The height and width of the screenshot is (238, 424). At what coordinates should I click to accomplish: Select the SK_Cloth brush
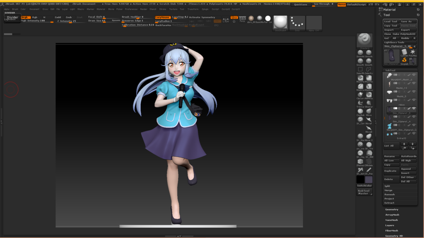click(360, 120)
